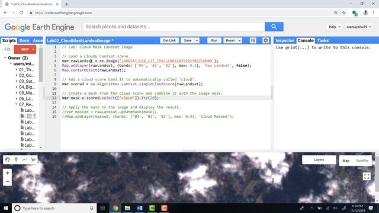Run the script with Run button
379x213 pixels.
pyautogui.click(x=214, y=41)
